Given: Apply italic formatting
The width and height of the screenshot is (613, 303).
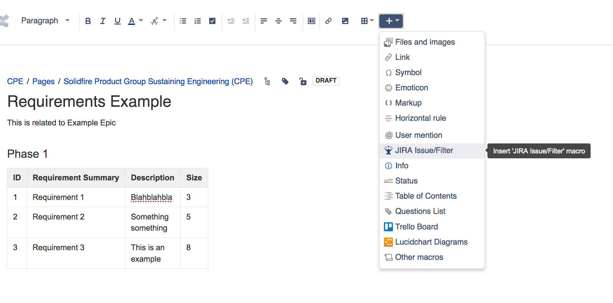Looking at the screenshot, I should (x=103, y=21).
